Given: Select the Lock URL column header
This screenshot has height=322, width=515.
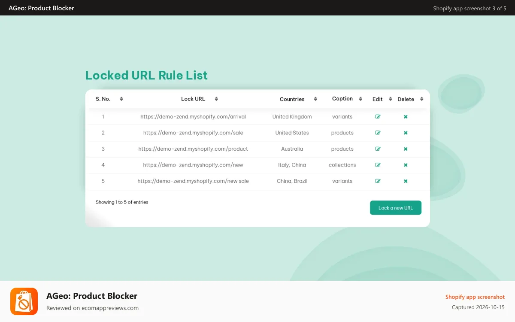Looking at the screenshot, I should tap(193, 99).
